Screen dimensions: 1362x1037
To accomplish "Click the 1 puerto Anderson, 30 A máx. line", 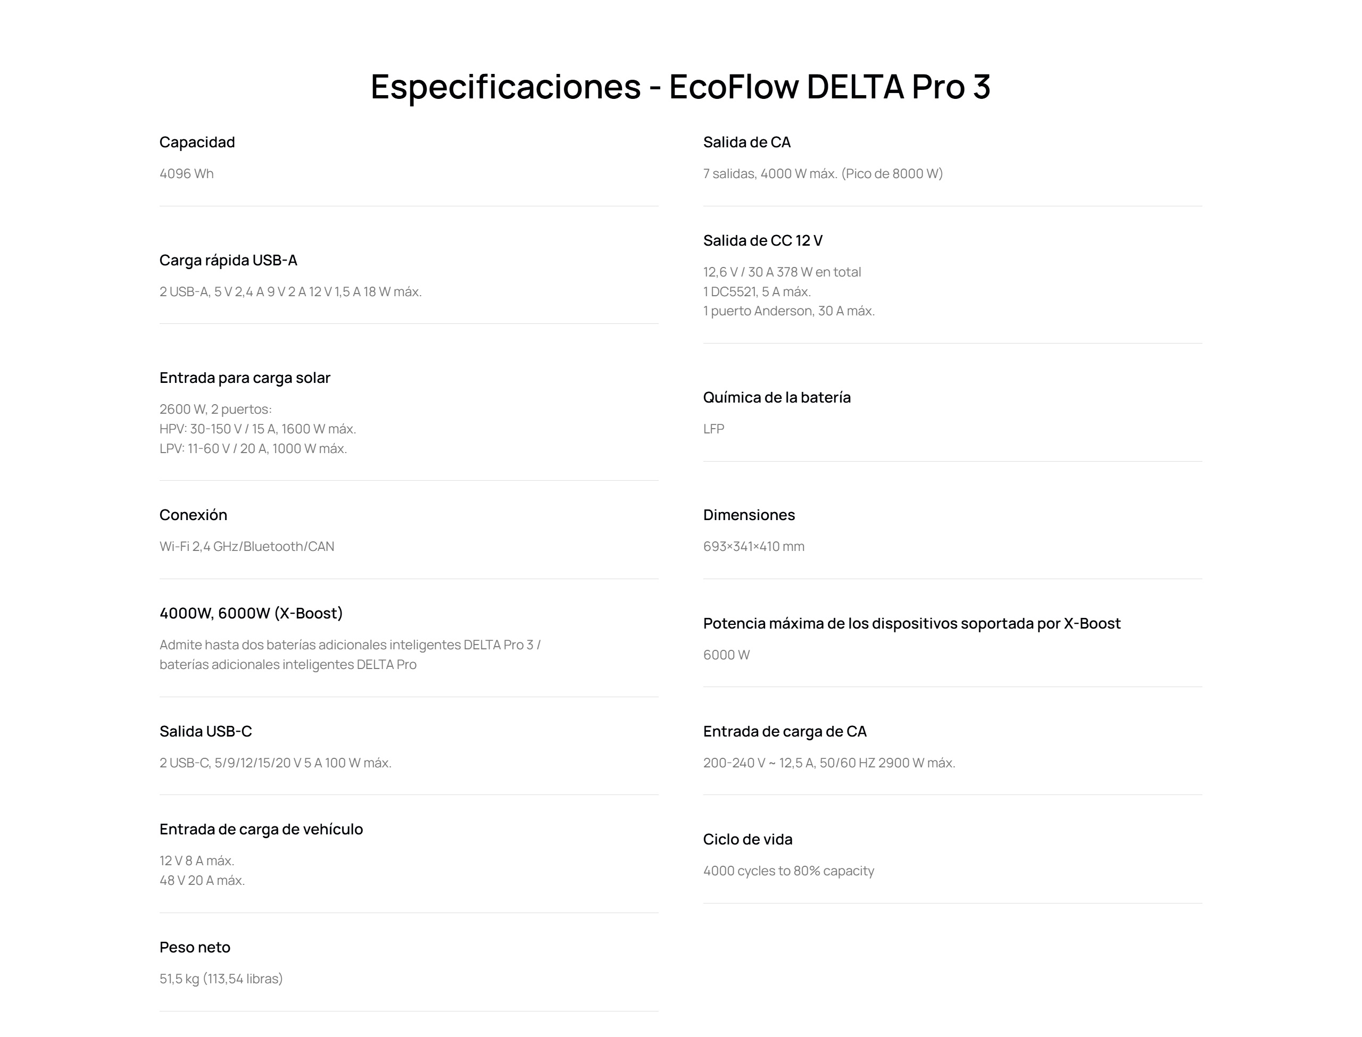I will pos(788,311).
